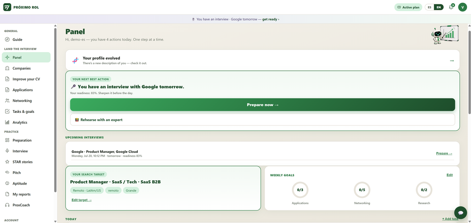Click Edit link in Weekly Goals
Screen dimensions: 471x223
[449, 175]
